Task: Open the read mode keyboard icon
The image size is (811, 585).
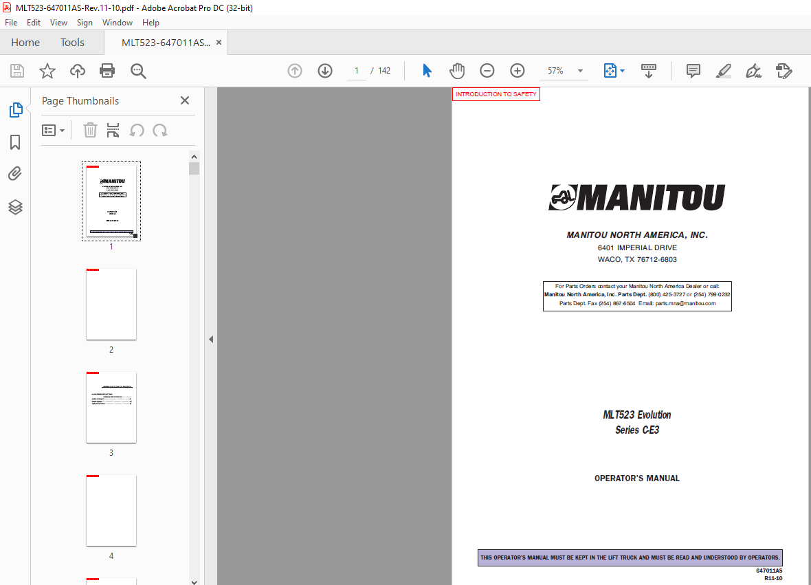Action: point(649,71)
